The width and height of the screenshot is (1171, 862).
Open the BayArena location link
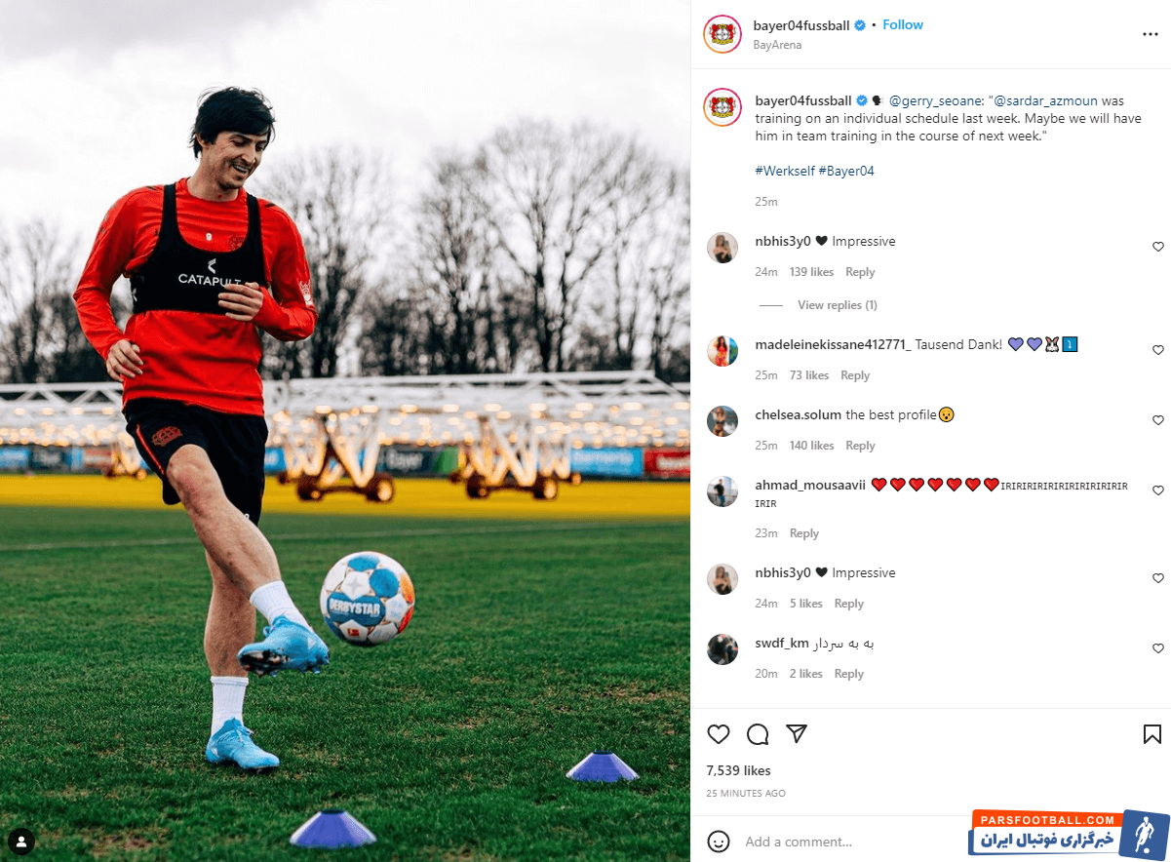(x=778, y=45)
